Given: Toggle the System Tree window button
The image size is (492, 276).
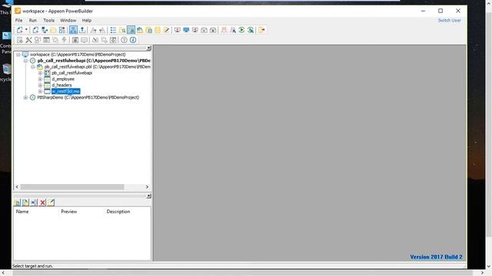Looking at the screenshot, I should 73,30.
